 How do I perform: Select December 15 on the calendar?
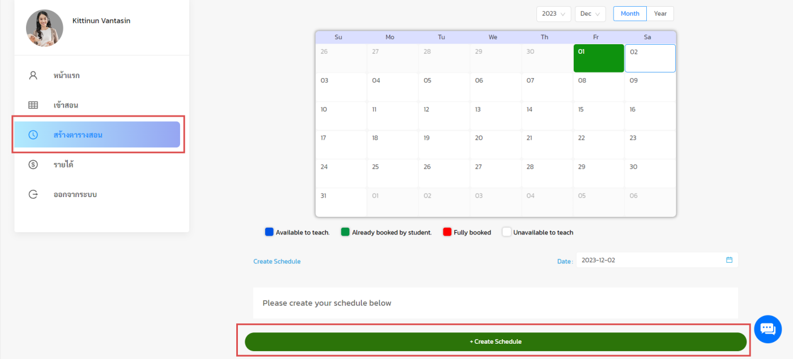(x=598, y=116)
